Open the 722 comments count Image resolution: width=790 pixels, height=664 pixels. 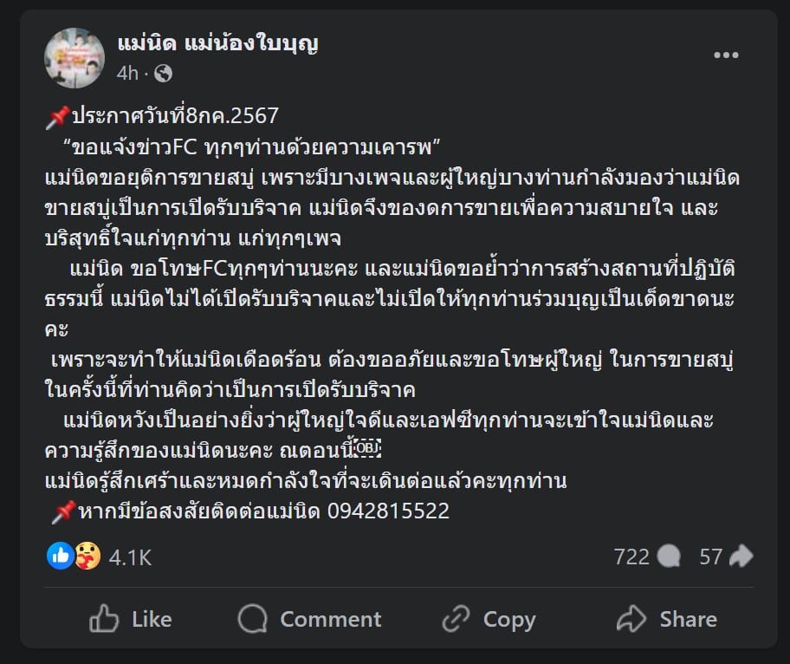tap(631, 557)
